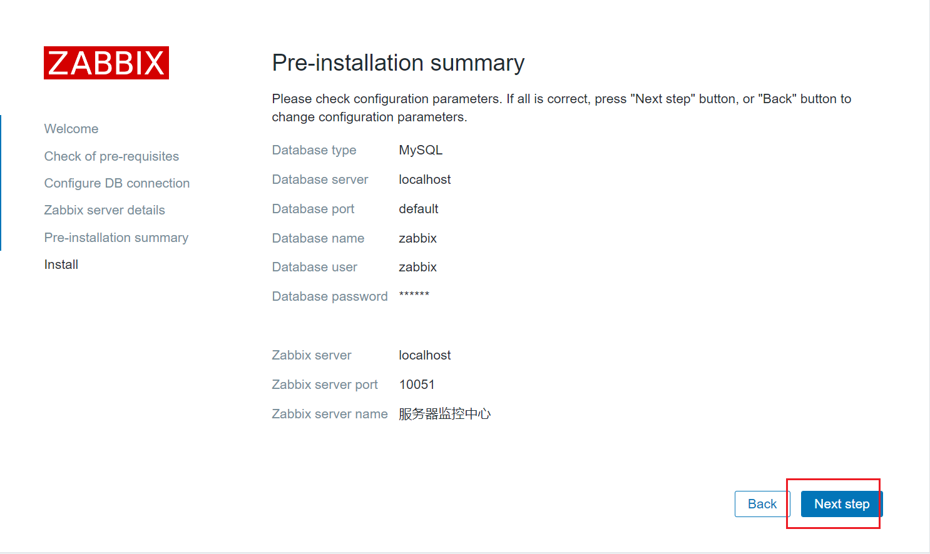This screenshot has height=554, width=930.
Task: Click the Zabbix server port 10051 value
Action: 417,385
